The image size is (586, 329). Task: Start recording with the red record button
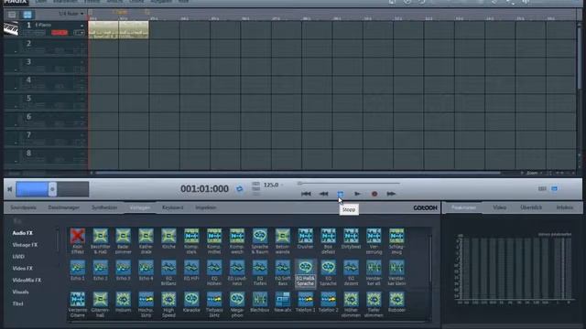click(x=374, y=194)
